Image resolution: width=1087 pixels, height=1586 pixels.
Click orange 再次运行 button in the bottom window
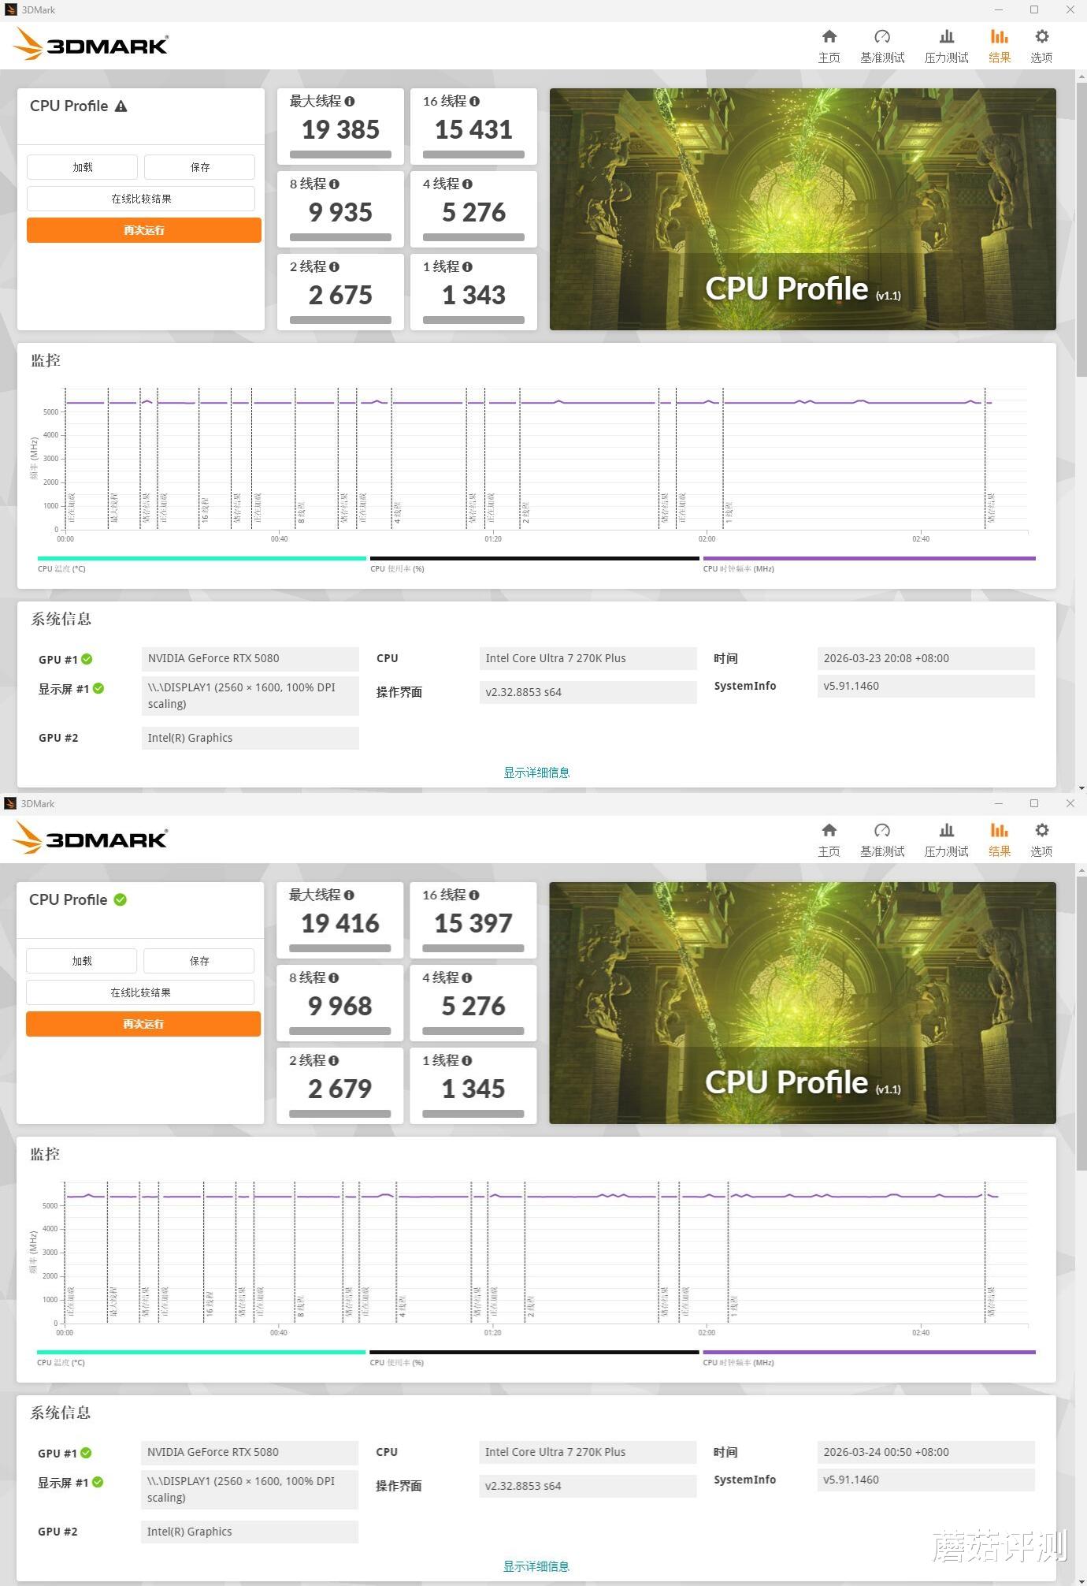(x=143, y=1024)
